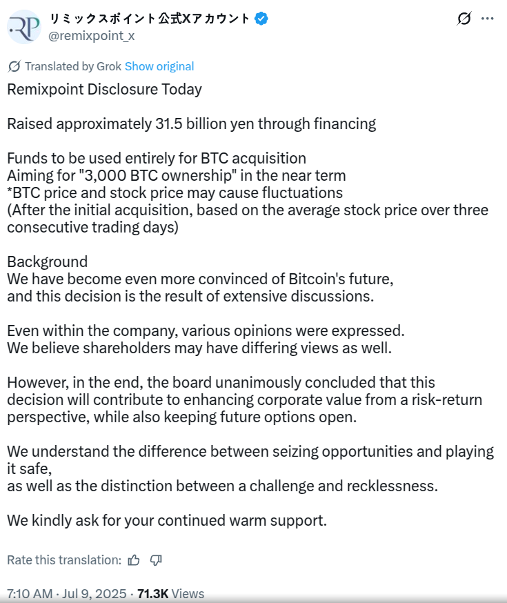Screen dimensions: 507x603
Task: Click the 'Remixpoint Disclosure Today' headline
Action: click(104, 89)
